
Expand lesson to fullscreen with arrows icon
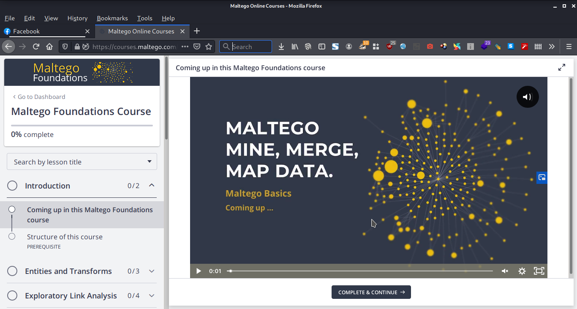point(562,67)
